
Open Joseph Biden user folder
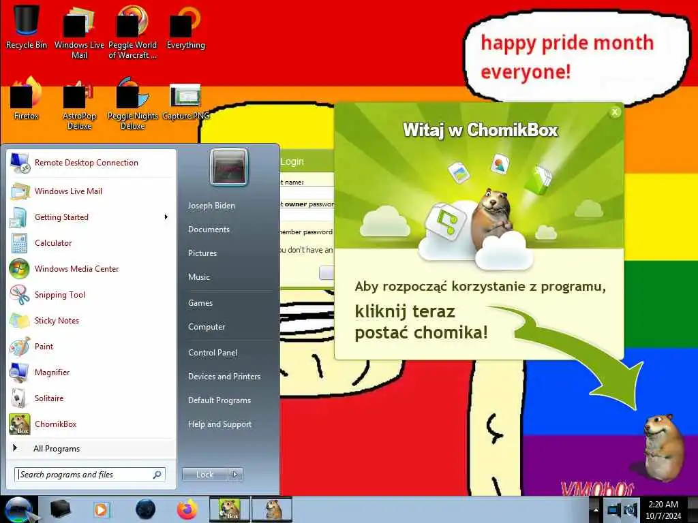pyautogui.click(x=211, y=206)
